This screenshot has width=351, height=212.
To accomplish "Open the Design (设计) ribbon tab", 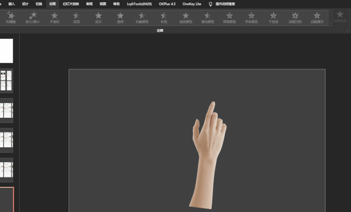I will pyautogui.click(x=25, y=4).
